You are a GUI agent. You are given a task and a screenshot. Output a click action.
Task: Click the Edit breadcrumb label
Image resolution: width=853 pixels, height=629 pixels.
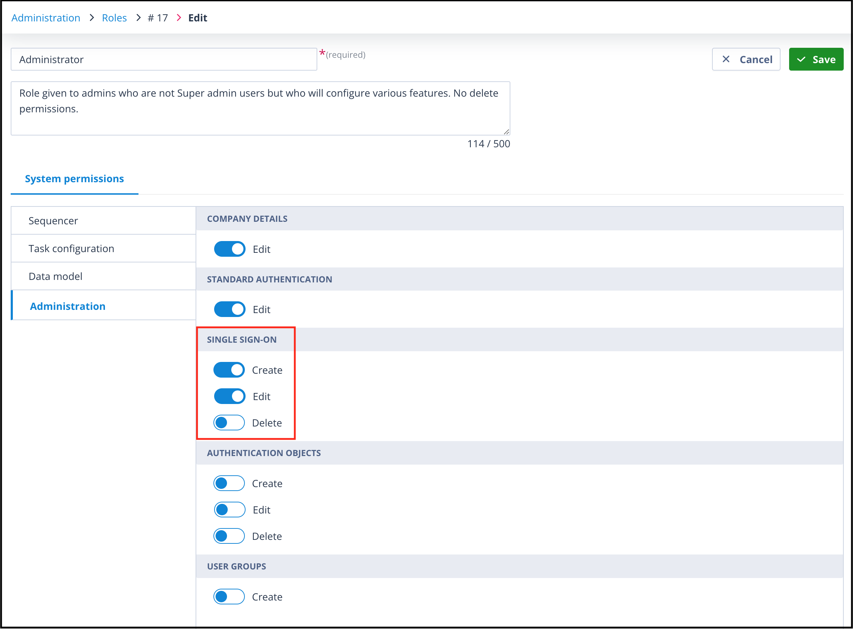[197, 18]
